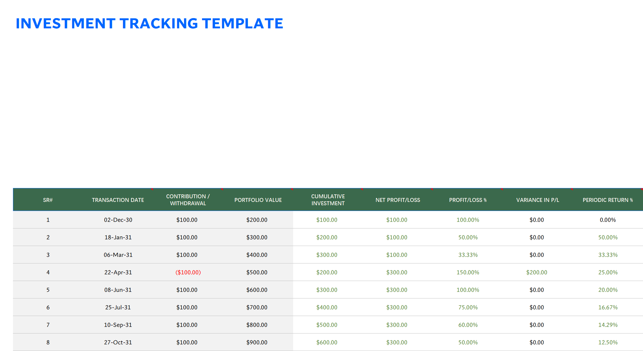The height and width of the screenshot is (351, 643).
Task: Select the periodic return 0.00% cell
Action: (608, 220)
